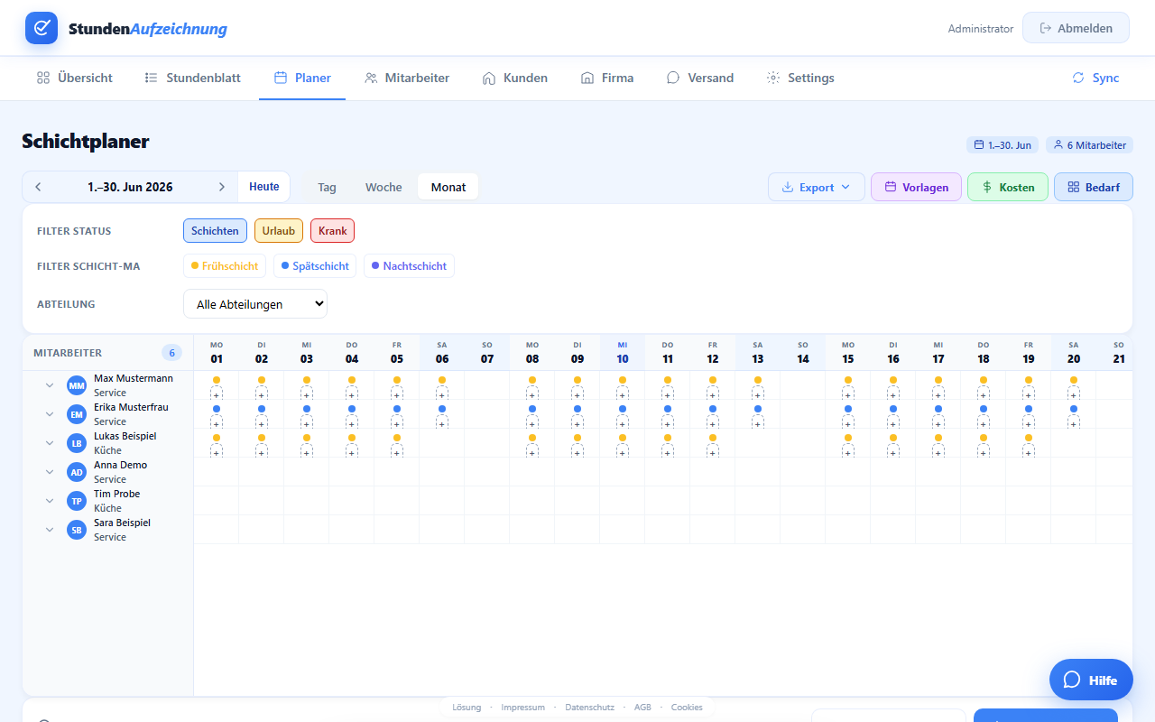The width and height of the screenshot is (1155, 722).
Task: Open the Planer tab
Action: pos(302,78)
